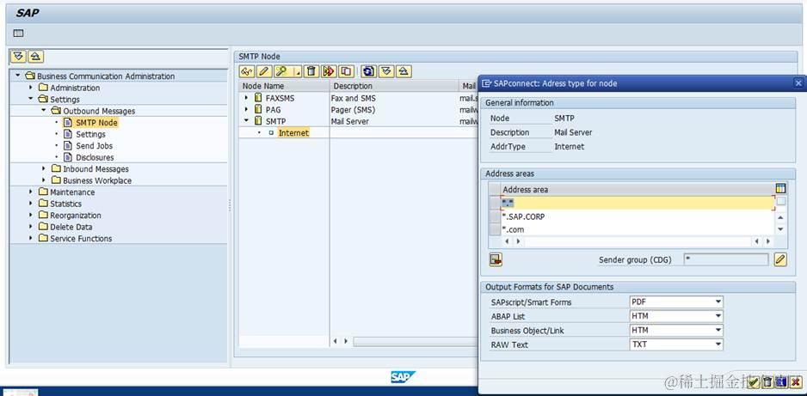807x396 pixels.
Task: Close the SAPconnect Adress type dialog
Action: (x=798, y=82)
